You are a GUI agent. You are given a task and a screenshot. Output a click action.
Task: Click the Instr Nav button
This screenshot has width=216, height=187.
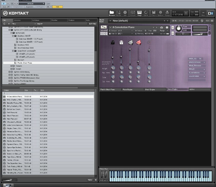point(92,24)
